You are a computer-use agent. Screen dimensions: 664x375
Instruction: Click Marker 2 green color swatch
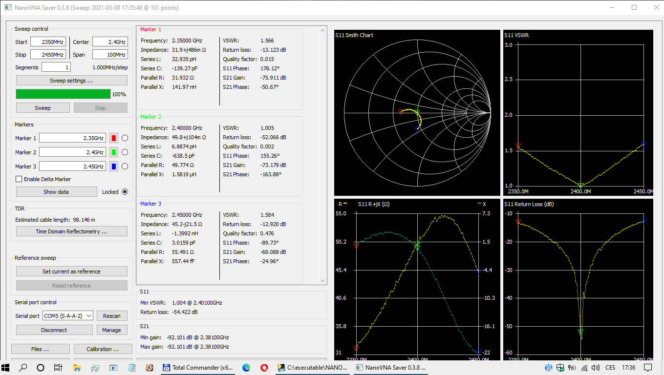point(114,152)
